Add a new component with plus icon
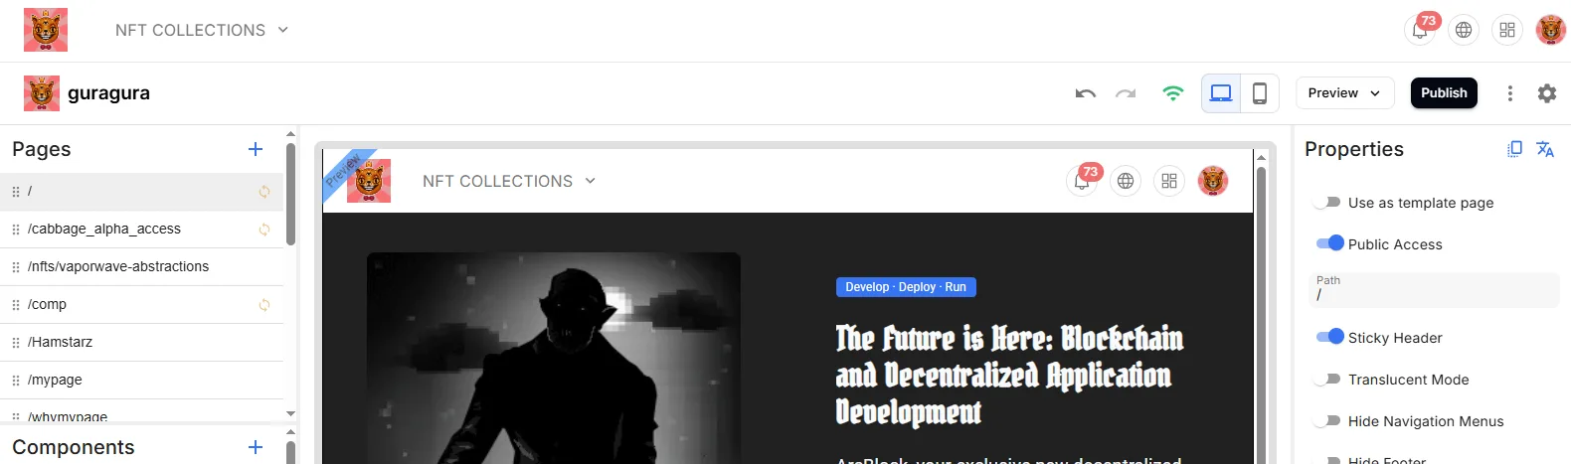Viewport: 1571px width, 464px height. 256,447
